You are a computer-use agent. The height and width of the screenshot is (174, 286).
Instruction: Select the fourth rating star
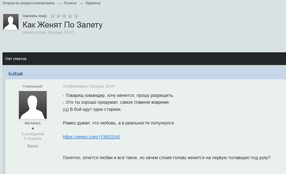tap(70, 16)
